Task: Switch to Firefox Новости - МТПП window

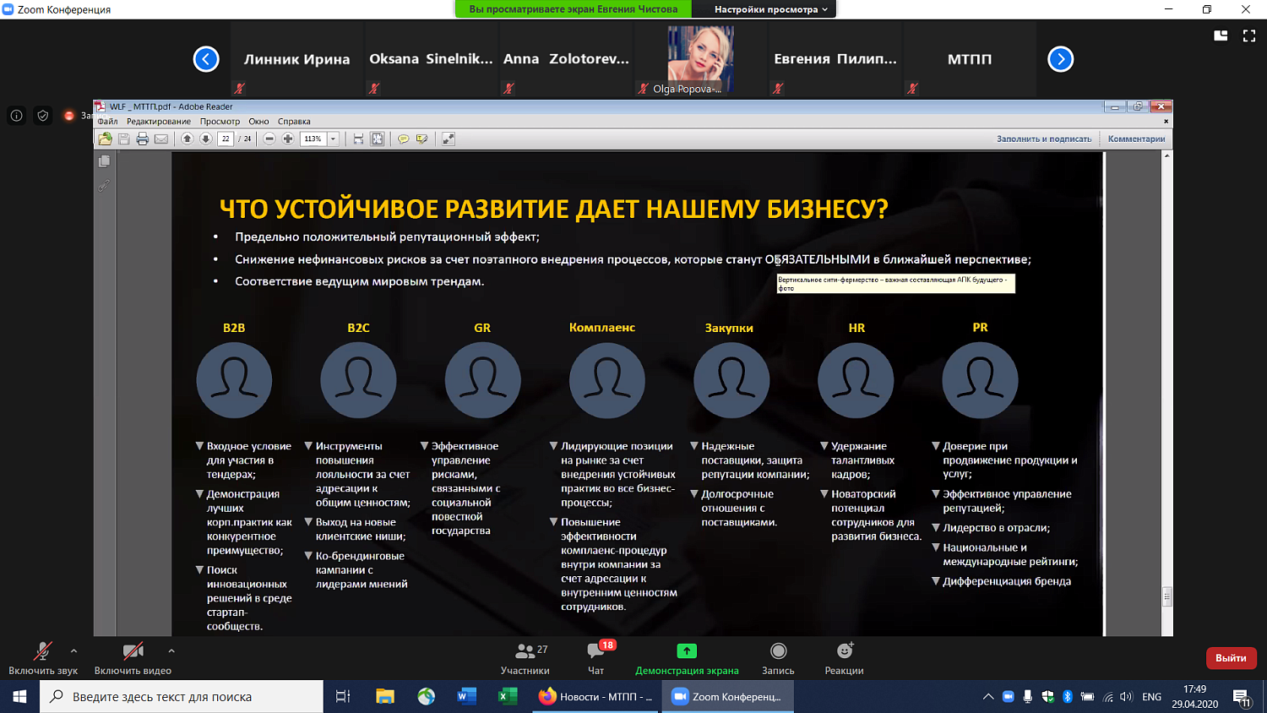Action: (596, 697)
